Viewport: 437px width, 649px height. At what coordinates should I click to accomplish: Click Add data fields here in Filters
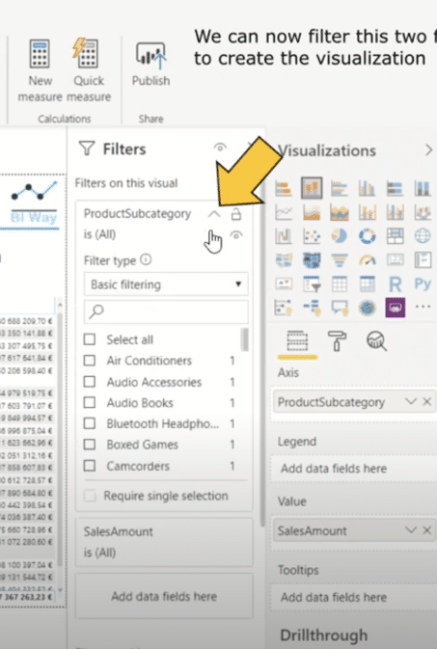[x=164, y=596]
